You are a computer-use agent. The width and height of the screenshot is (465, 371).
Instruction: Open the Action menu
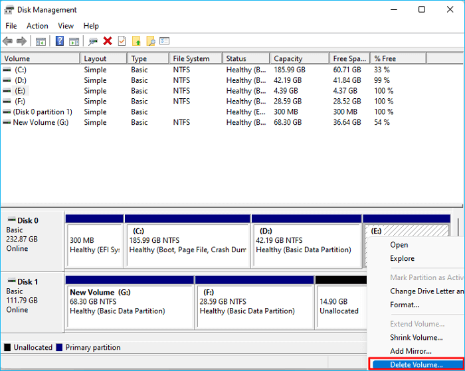pos(37,26)
